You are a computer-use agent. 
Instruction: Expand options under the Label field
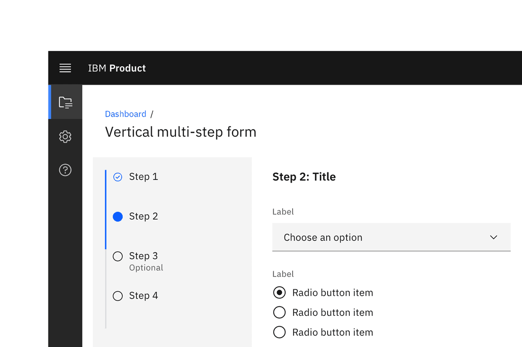[x=391, y=237]
